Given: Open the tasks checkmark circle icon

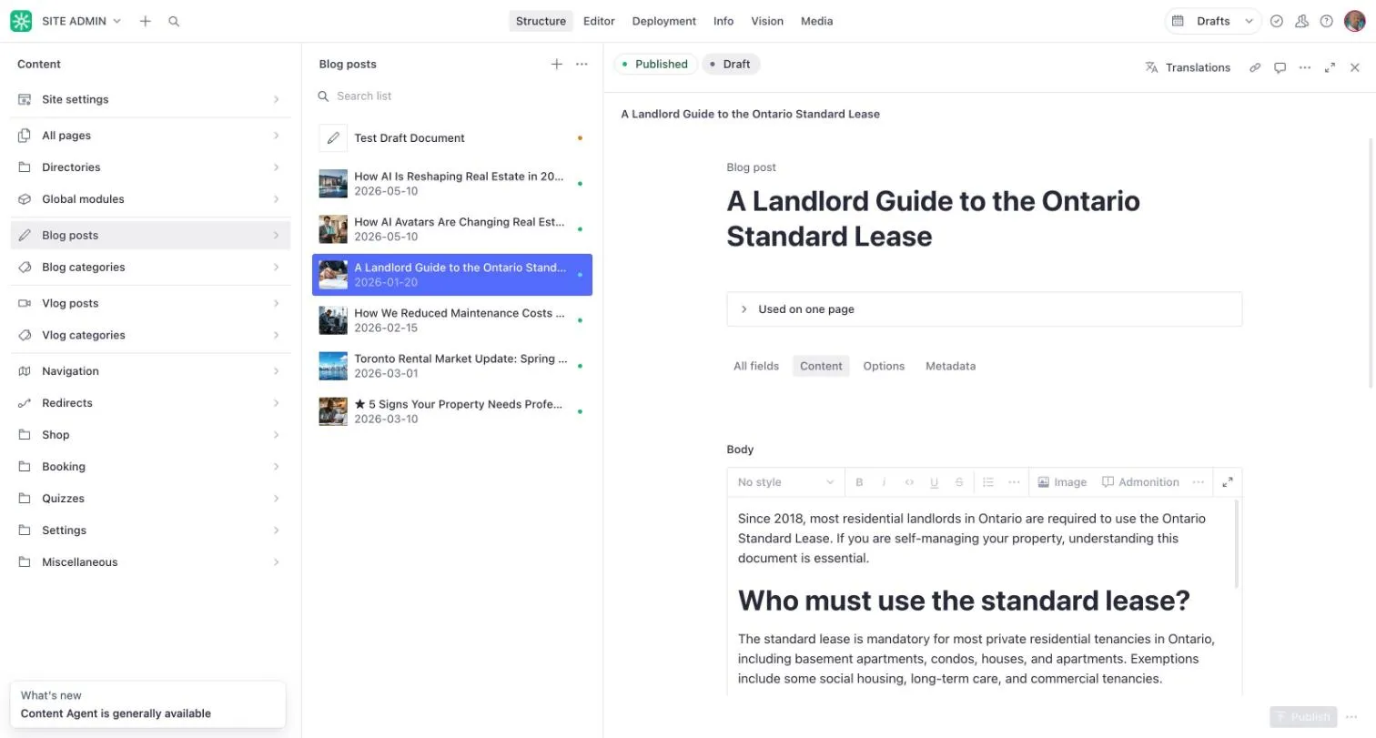Looking at the screenshot, I should [1277, 21].
